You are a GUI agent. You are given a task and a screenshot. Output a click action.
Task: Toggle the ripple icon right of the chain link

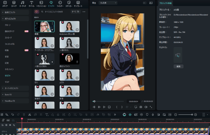tap(13, 120)
